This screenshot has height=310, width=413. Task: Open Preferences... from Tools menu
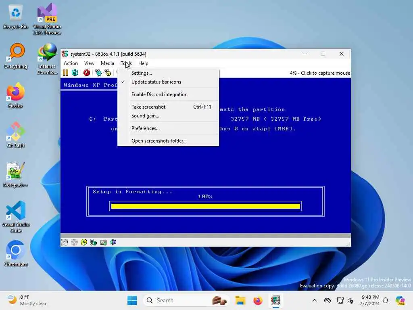(168, 128)
